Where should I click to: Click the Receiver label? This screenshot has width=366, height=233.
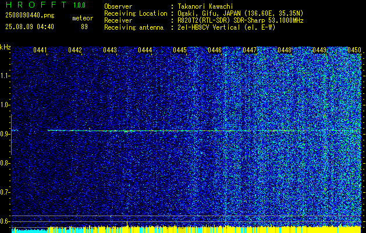118,20
